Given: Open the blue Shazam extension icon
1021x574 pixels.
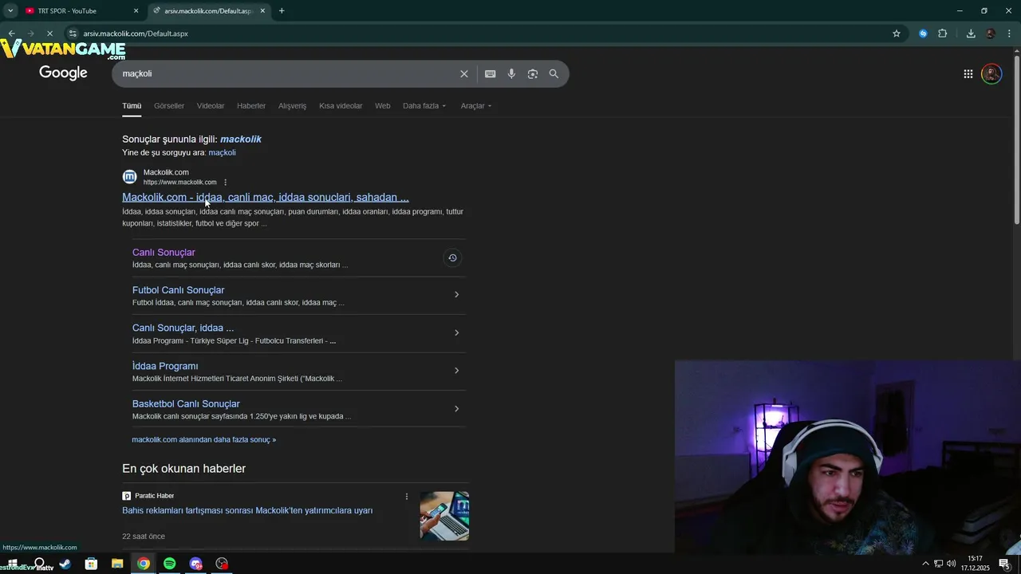Looking at the screenshot, I should [x=923, y=33].
